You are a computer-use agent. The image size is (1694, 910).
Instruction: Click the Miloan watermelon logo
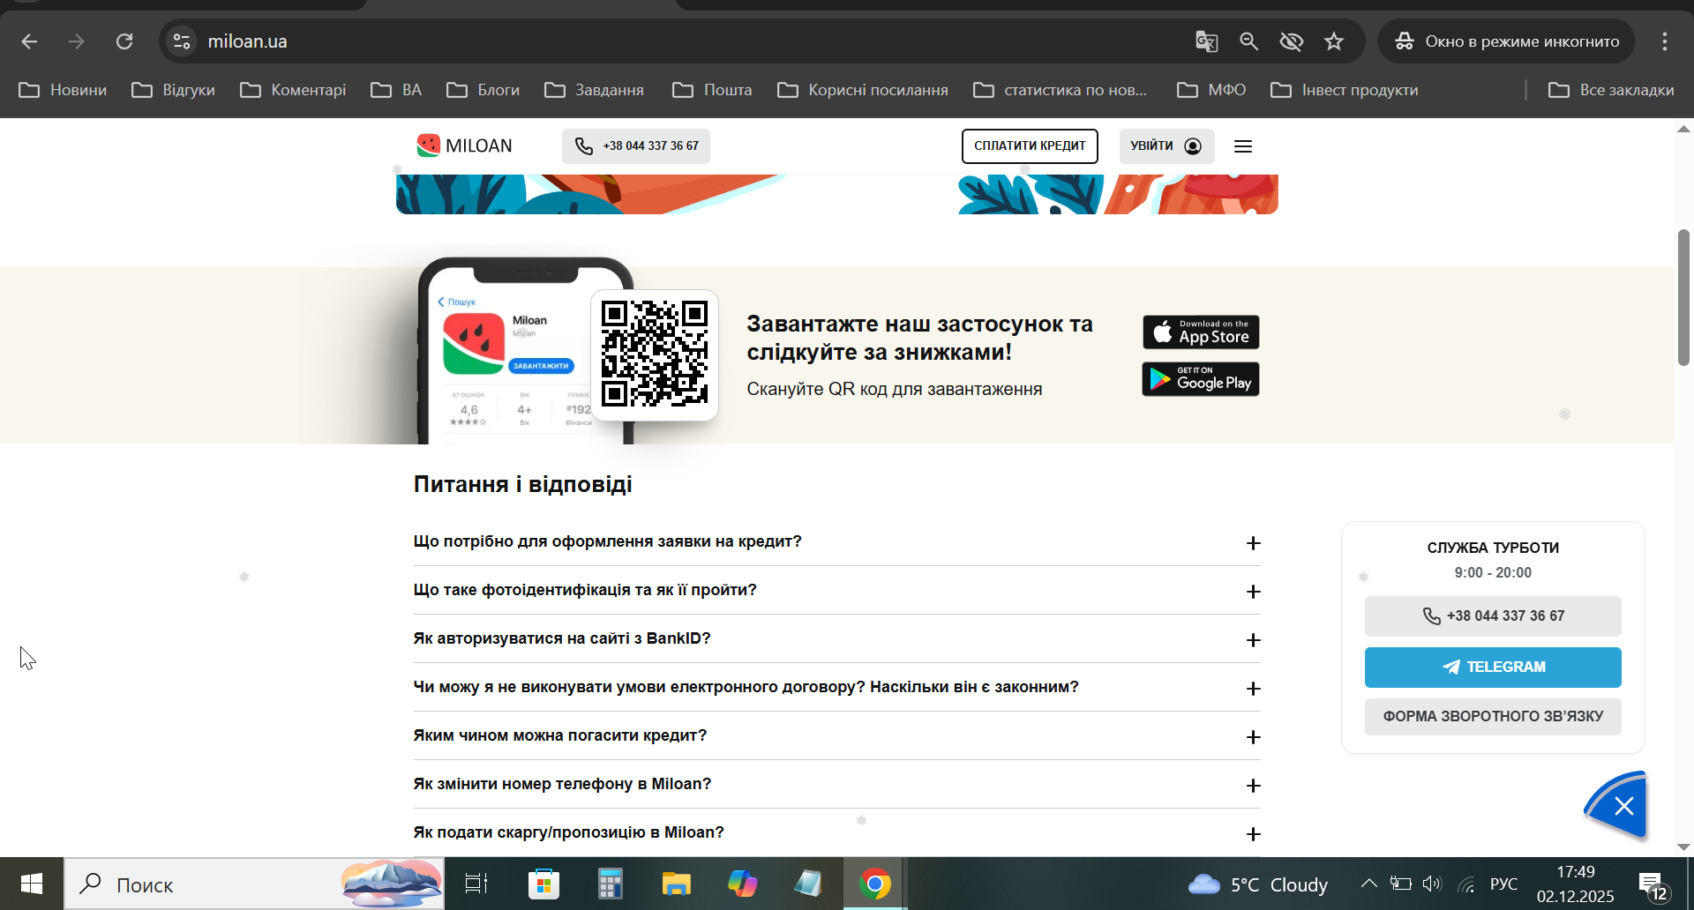coord(464,145)
